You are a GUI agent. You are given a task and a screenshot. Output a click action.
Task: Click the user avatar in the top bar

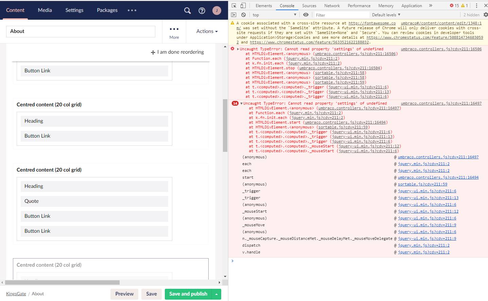click(x=216, y=11)
